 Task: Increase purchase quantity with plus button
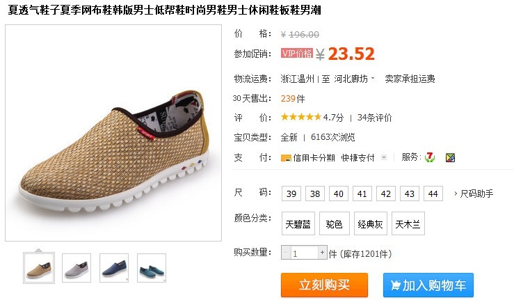pos(322,253)
